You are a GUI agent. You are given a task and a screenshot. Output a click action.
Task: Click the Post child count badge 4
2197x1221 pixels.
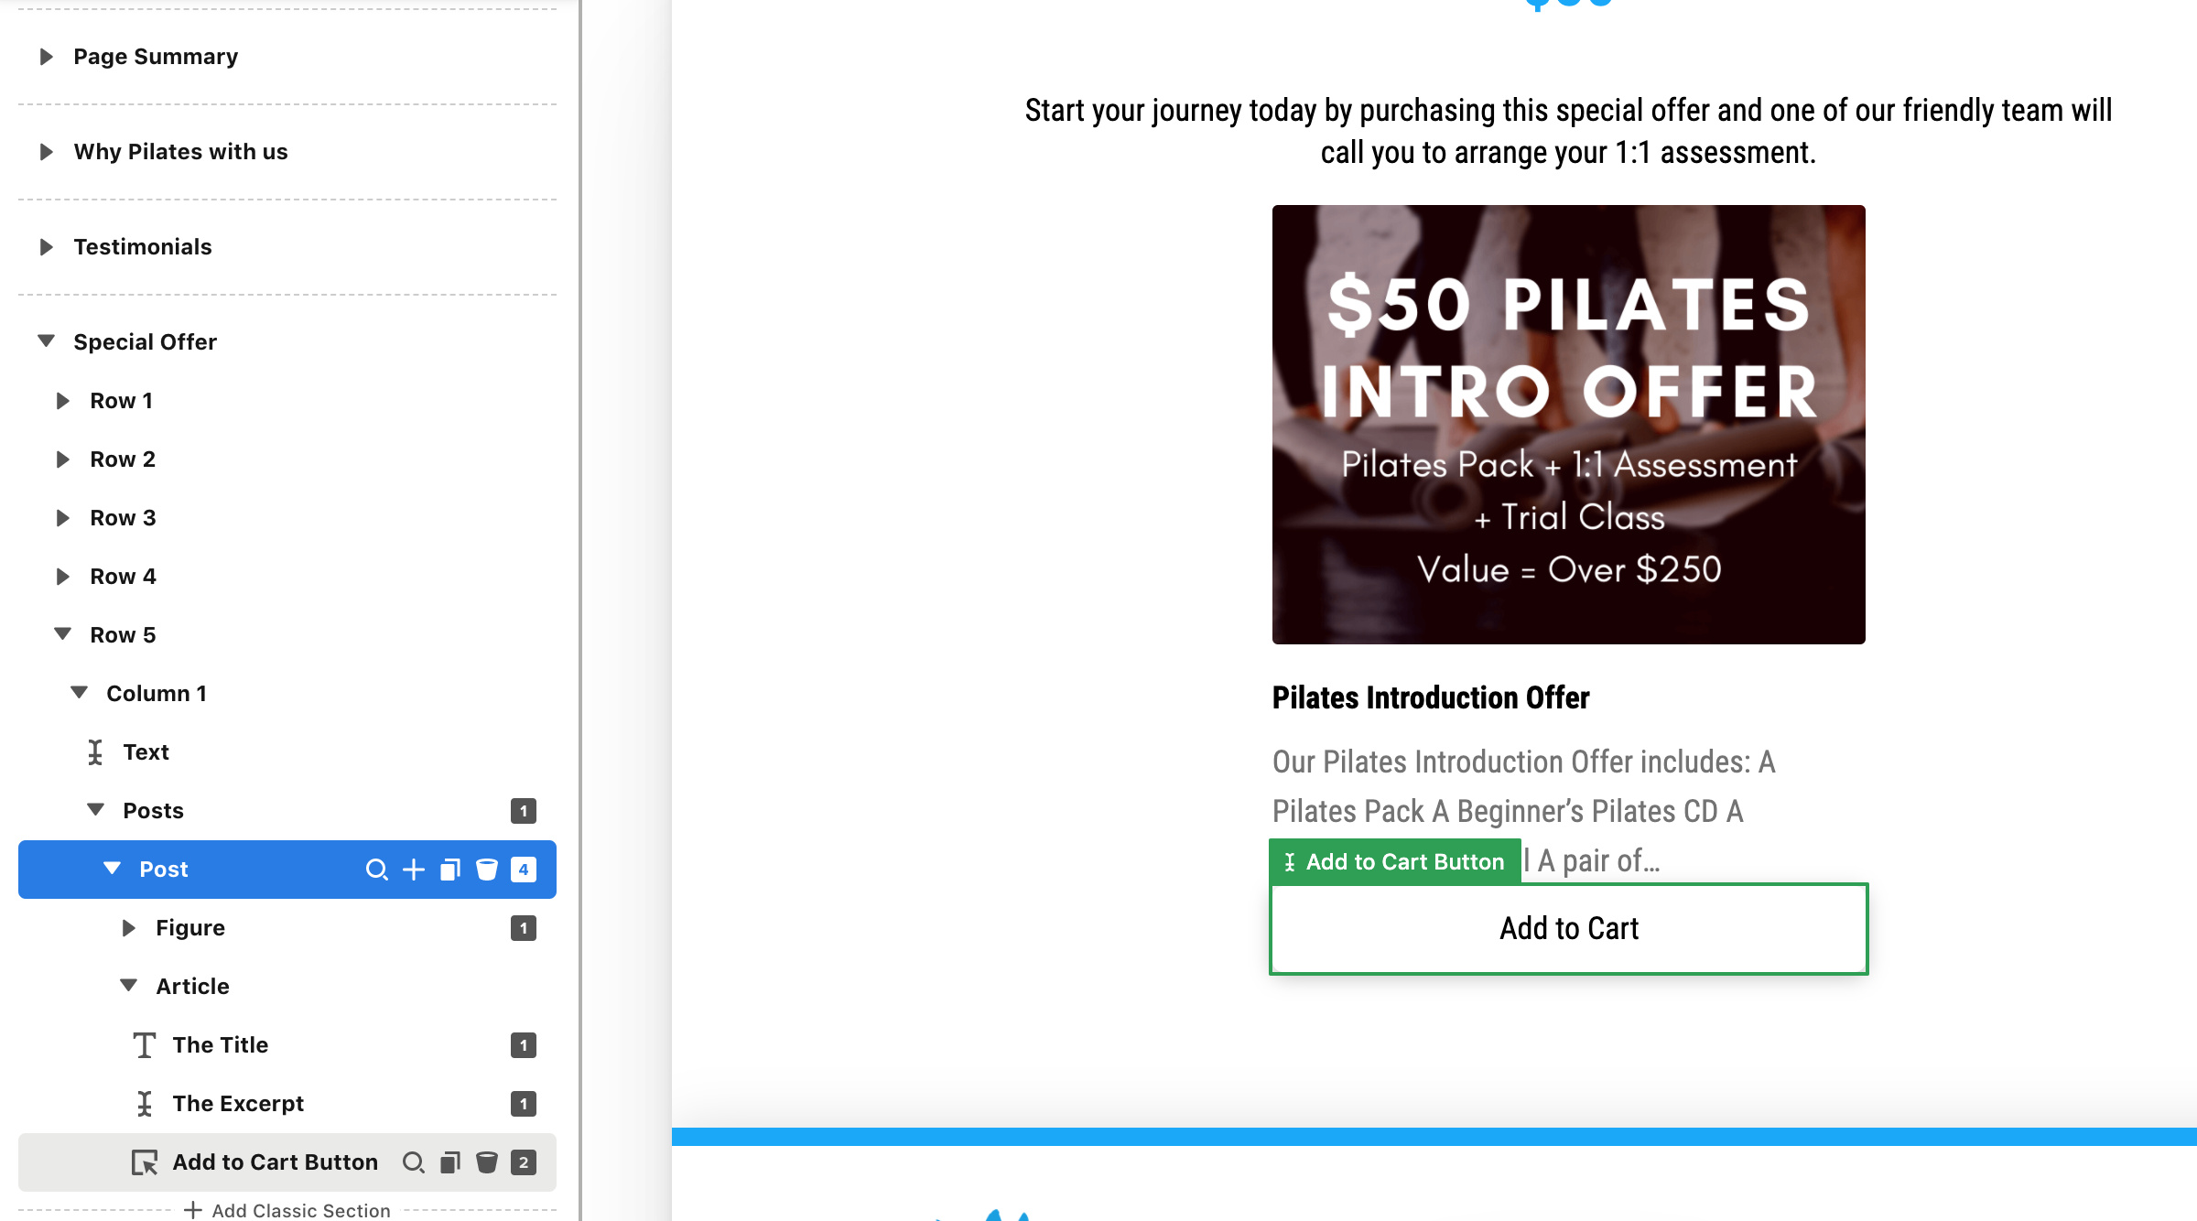click(x=524, y=870)
